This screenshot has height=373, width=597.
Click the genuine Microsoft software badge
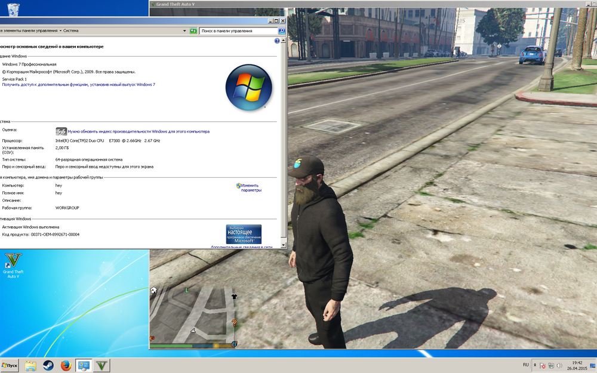click(244, 234)
